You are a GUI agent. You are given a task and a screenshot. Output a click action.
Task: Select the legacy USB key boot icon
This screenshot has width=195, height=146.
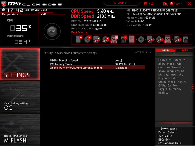click(168, 39)
